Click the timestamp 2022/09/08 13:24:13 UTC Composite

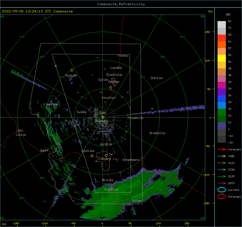37,11
